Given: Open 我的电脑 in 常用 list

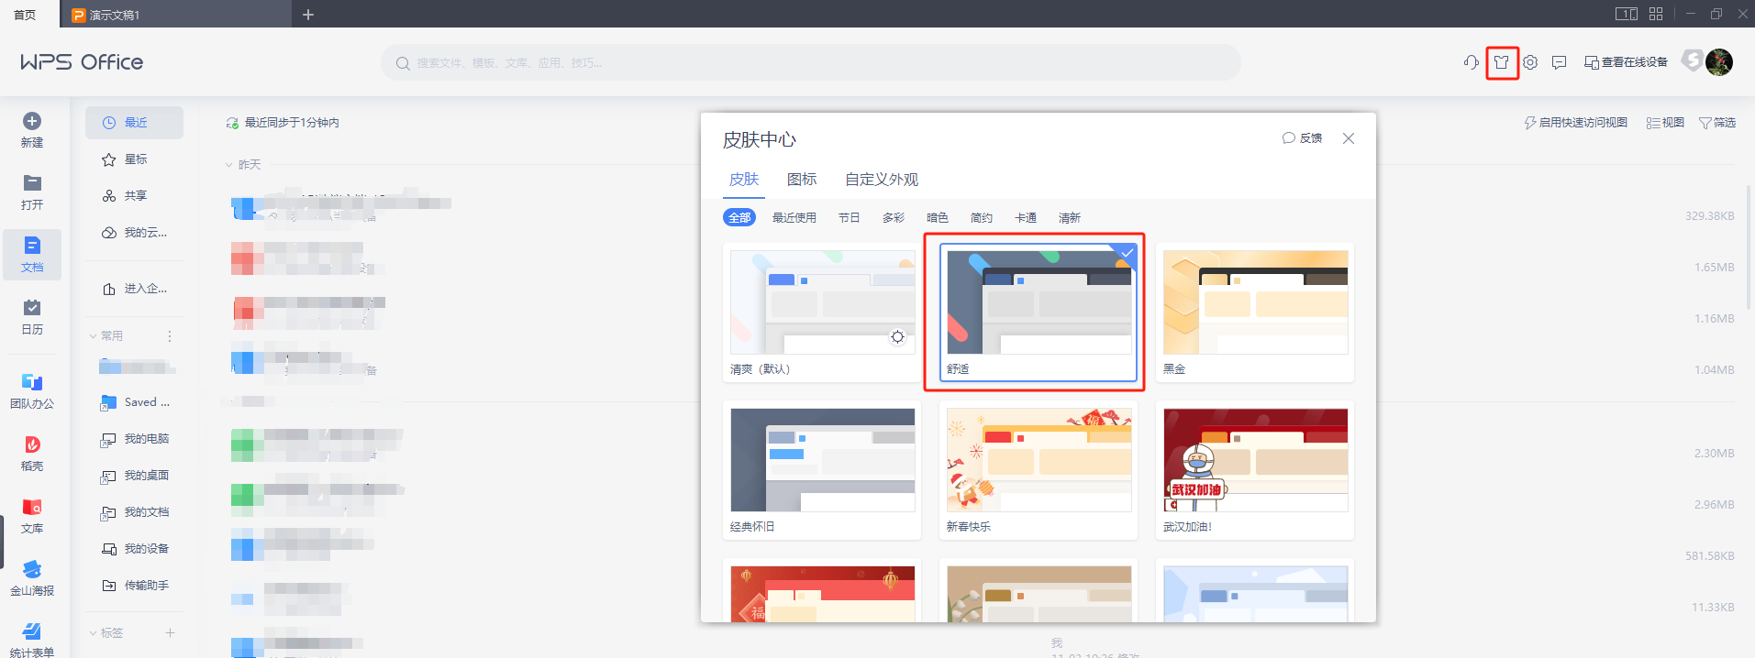Looking at the screenshot, I should (134, 439).
